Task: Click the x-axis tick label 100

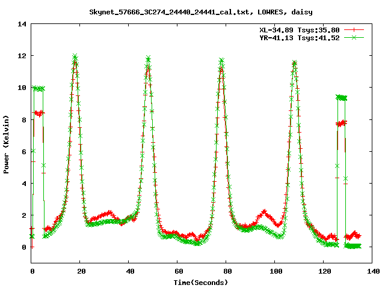Action: pyautogui.click(x=276, y=271)
